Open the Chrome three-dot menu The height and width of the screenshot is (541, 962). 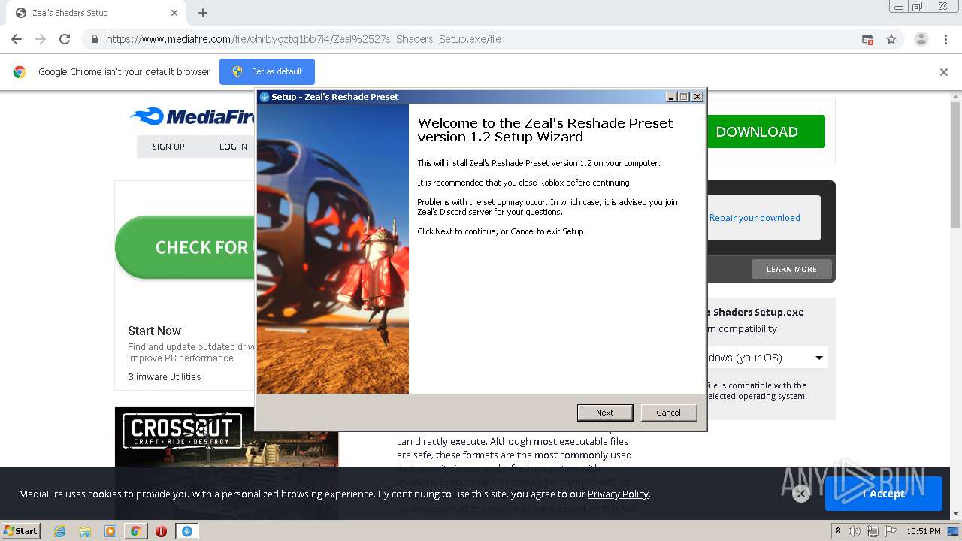point(945,39)
